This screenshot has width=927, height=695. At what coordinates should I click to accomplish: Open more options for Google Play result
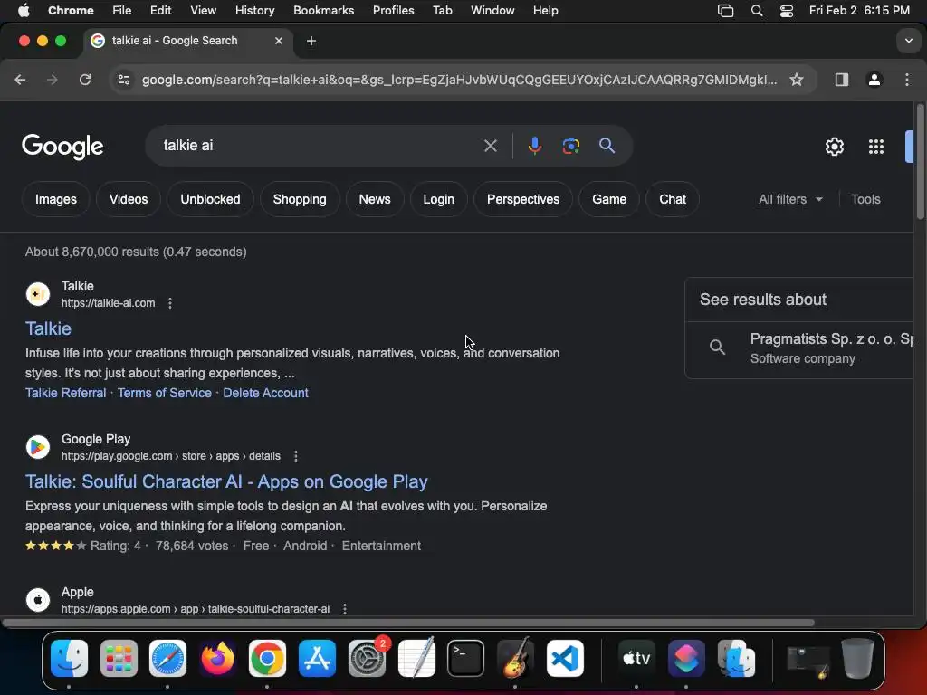[x=296, y=456]
